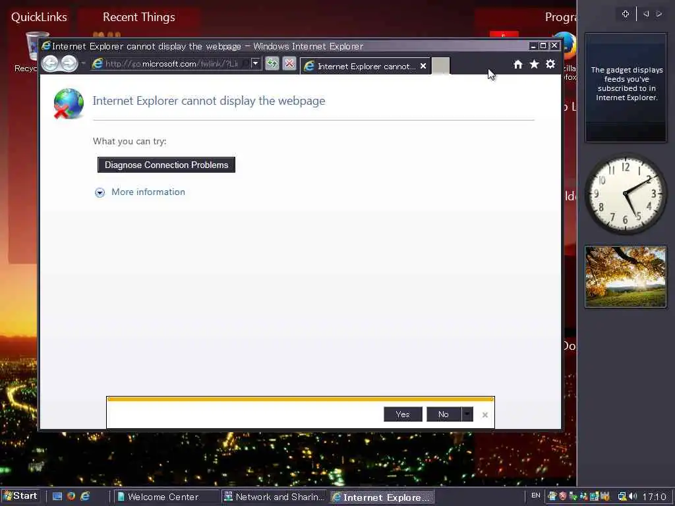The image size is (675, 506).
Task: Click the 'More information' link text
Action: 148,192
